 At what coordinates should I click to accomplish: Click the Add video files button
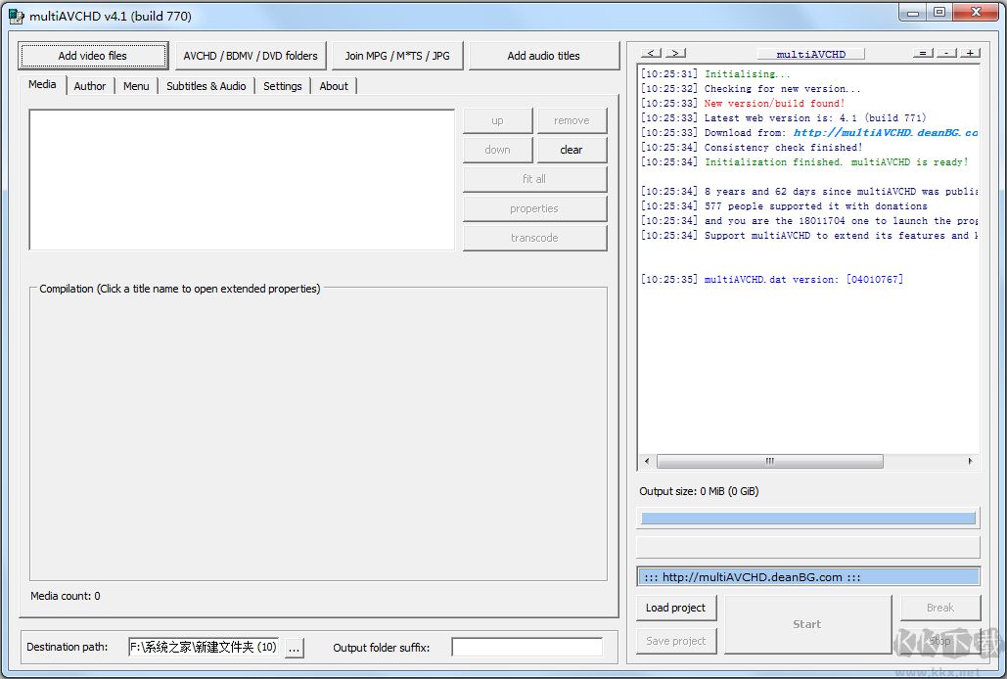click(x=93, y=56)
